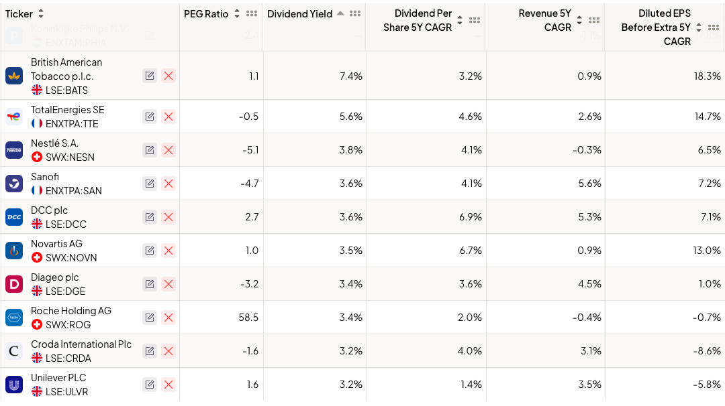Remove British American Tobacco using the red X
This screenshot has height=406, width=725.
pos(168,76)
